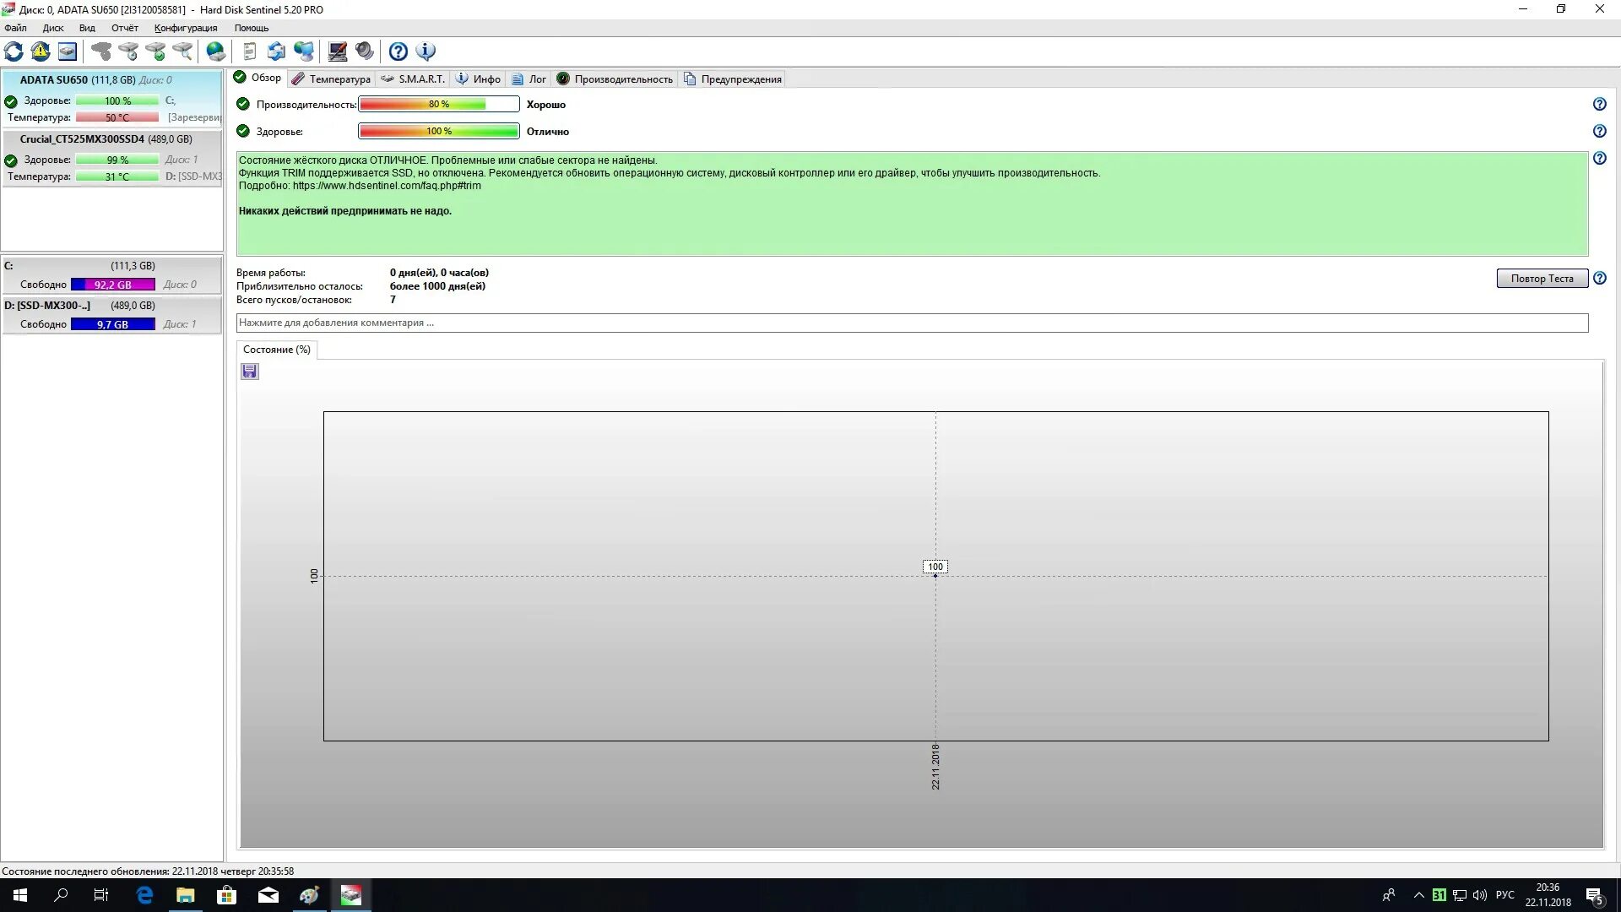The width and height of the screenshot is (1621, 912).
Task: Open the text report document icon
Action: 249,52
